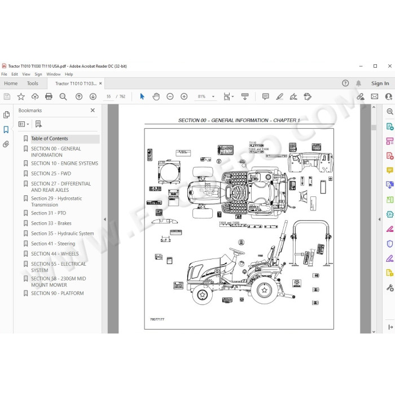The height and width of the screenshot is (395, 395).
Task: Close the Bookmarks panel
Action: coord(93,111)
